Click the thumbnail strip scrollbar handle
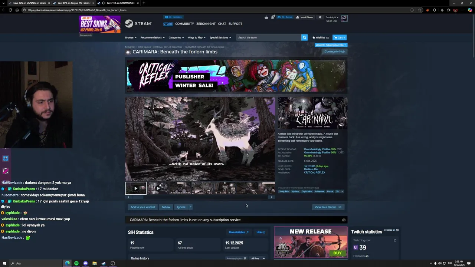Viewport: 475px width, 267px height. 138,197
